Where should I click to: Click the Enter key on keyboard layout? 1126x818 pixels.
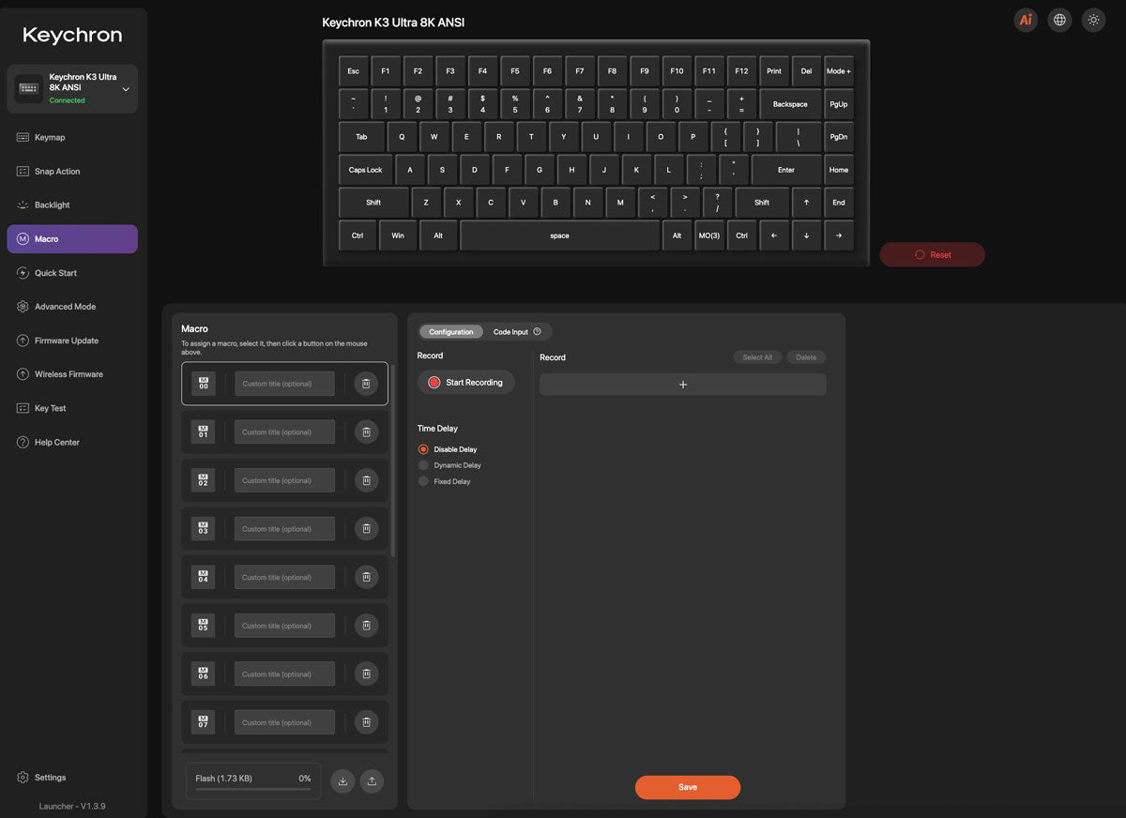[786, 170]
